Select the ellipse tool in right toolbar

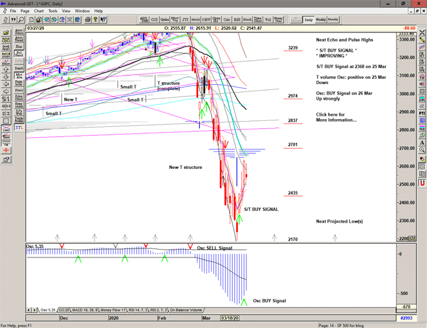point(422,98)
